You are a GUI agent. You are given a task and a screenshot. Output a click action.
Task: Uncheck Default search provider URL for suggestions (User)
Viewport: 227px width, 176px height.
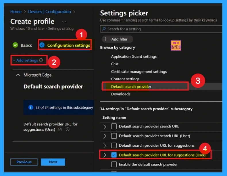point(114,155)
